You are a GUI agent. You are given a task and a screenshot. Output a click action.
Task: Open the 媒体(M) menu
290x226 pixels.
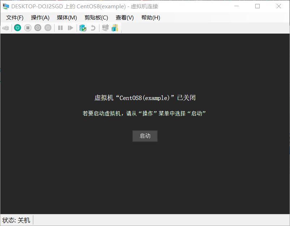click(x=67, y=18)
